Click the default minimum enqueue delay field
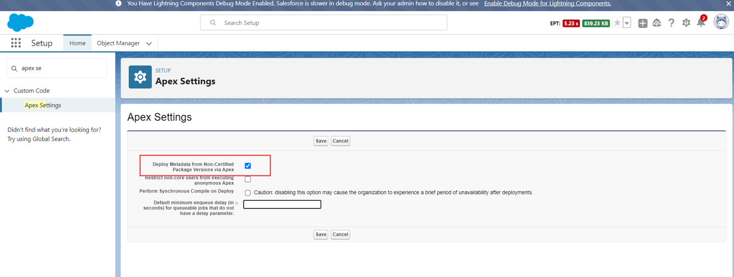 (x=282, y=204)
